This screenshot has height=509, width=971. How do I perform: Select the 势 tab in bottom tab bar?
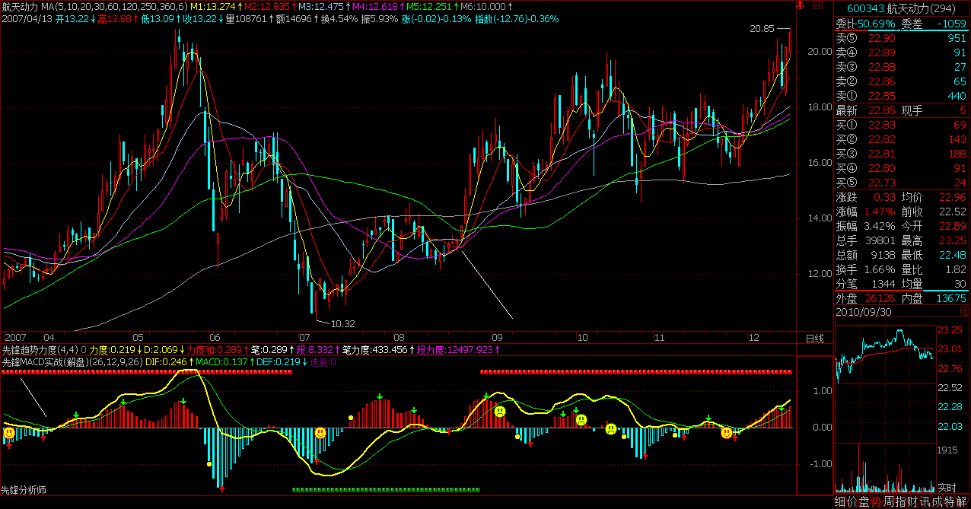(876, 501)
